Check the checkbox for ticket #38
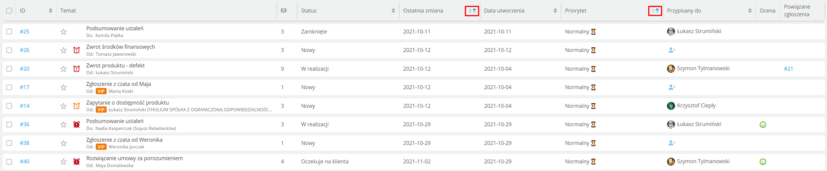Viewport: 827px width, 171px height. coord(9,143)
